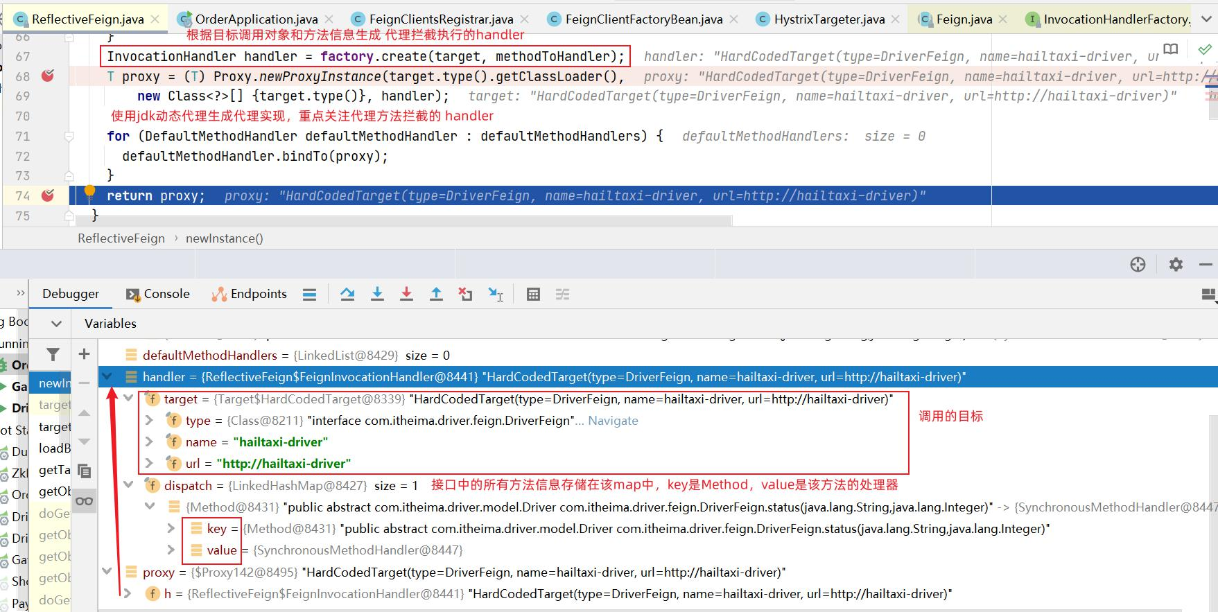Click ReflectiveFeign breadcrumb
The image size is (1218, 612).
pyautogui.click(x=121, y=238)
